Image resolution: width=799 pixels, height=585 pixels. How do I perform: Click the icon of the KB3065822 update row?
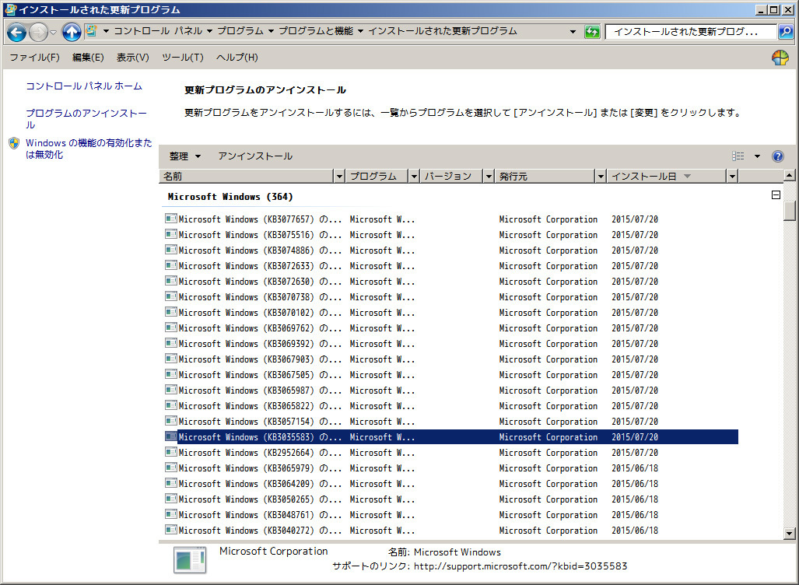pos(170,405)
